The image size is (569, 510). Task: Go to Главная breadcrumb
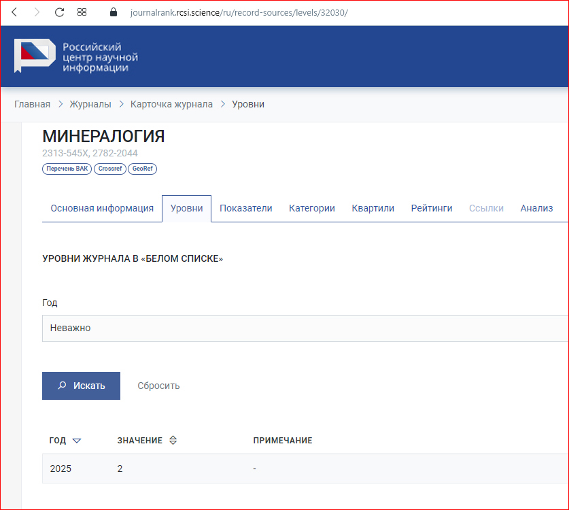click(x=33, y=104)
